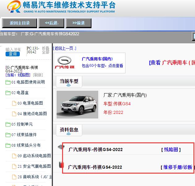This screenshot has height=186, width=195.
Task: Click the page icon for 21 安全气囊电路图
Action: [14, 166]
